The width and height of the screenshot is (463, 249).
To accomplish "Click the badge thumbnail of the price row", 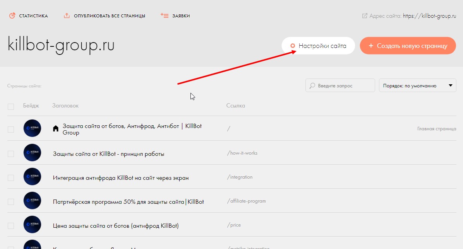I will click(32, 225).
